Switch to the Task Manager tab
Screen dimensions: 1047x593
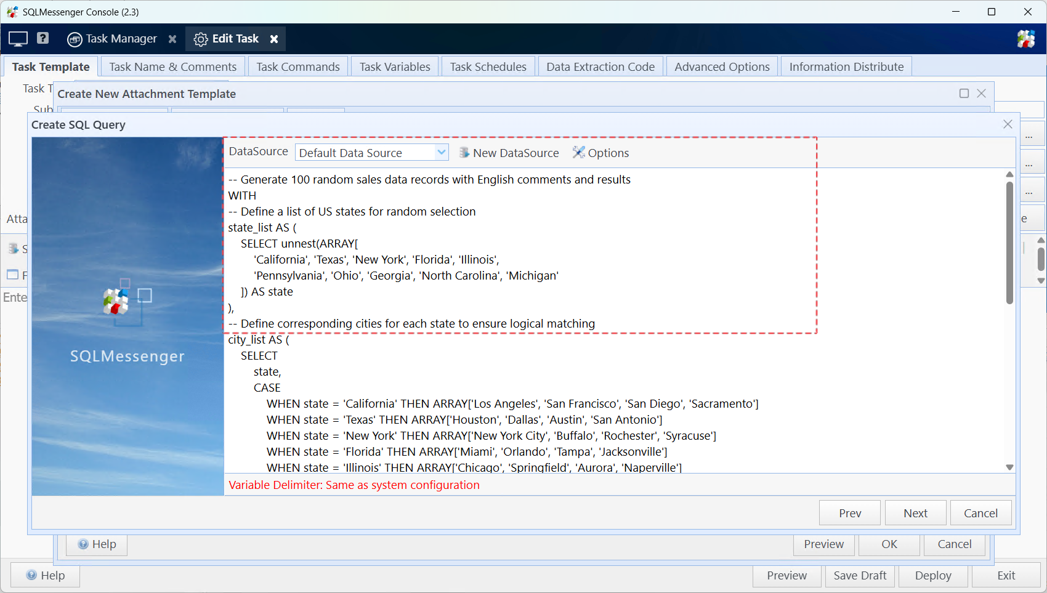pos(121,38)
